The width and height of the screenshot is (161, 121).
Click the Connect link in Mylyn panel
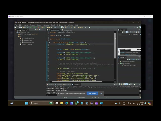click(123, 52)
